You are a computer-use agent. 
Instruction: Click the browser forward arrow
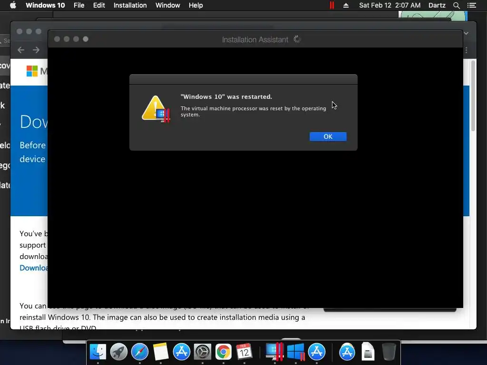[x=36, y=50]
